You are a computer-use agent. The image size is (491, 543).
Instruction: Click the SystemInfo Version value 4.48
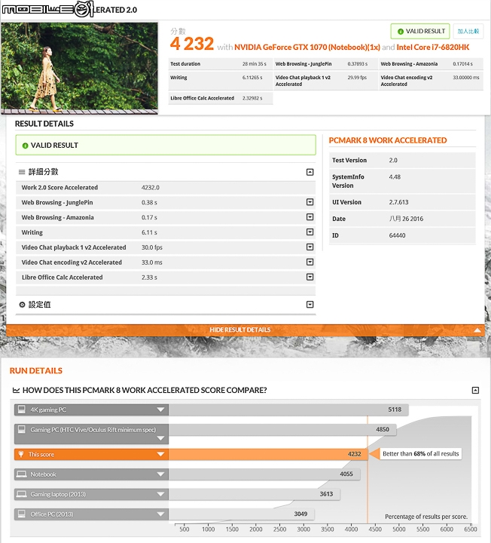coord(395,177)
